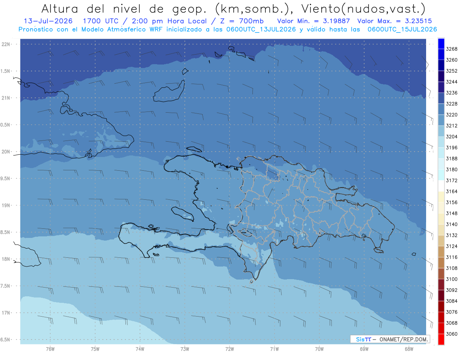459x354 pixels.
Task: Click the '21N' latitude label
Action: tap(6, 98)
